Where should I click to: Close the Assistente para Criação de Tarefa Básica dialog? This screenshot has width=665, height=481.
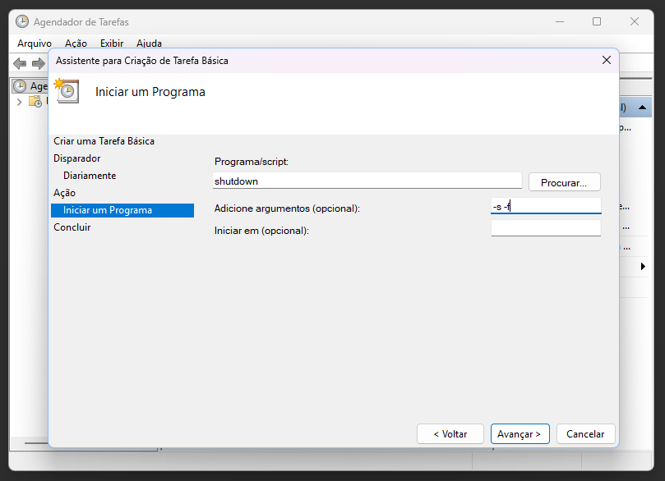[607, 60]
